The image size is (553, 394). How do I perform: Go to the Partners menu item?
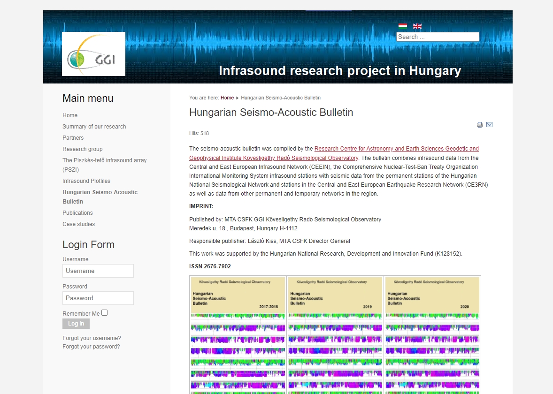point(73,138)
